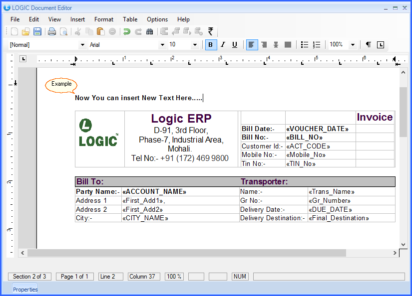Screen dimensions: 412x296
Task: Open the Edit menu
Action: pyautogui.click(x=34, y=19)
